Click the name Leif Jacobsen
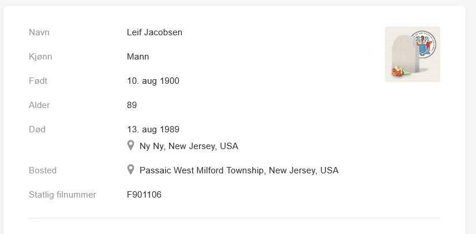 tap(154, 32)
